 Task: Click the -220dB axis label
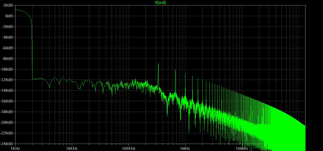(x=7, y=133)
